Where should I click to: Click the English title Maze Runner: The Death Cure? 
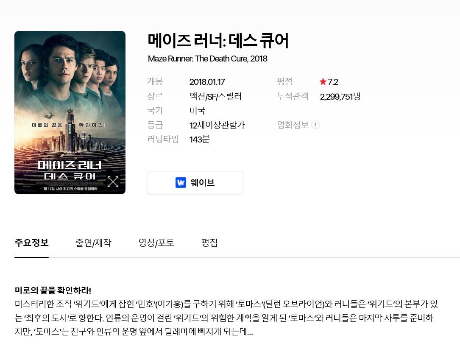pos(198,59)
